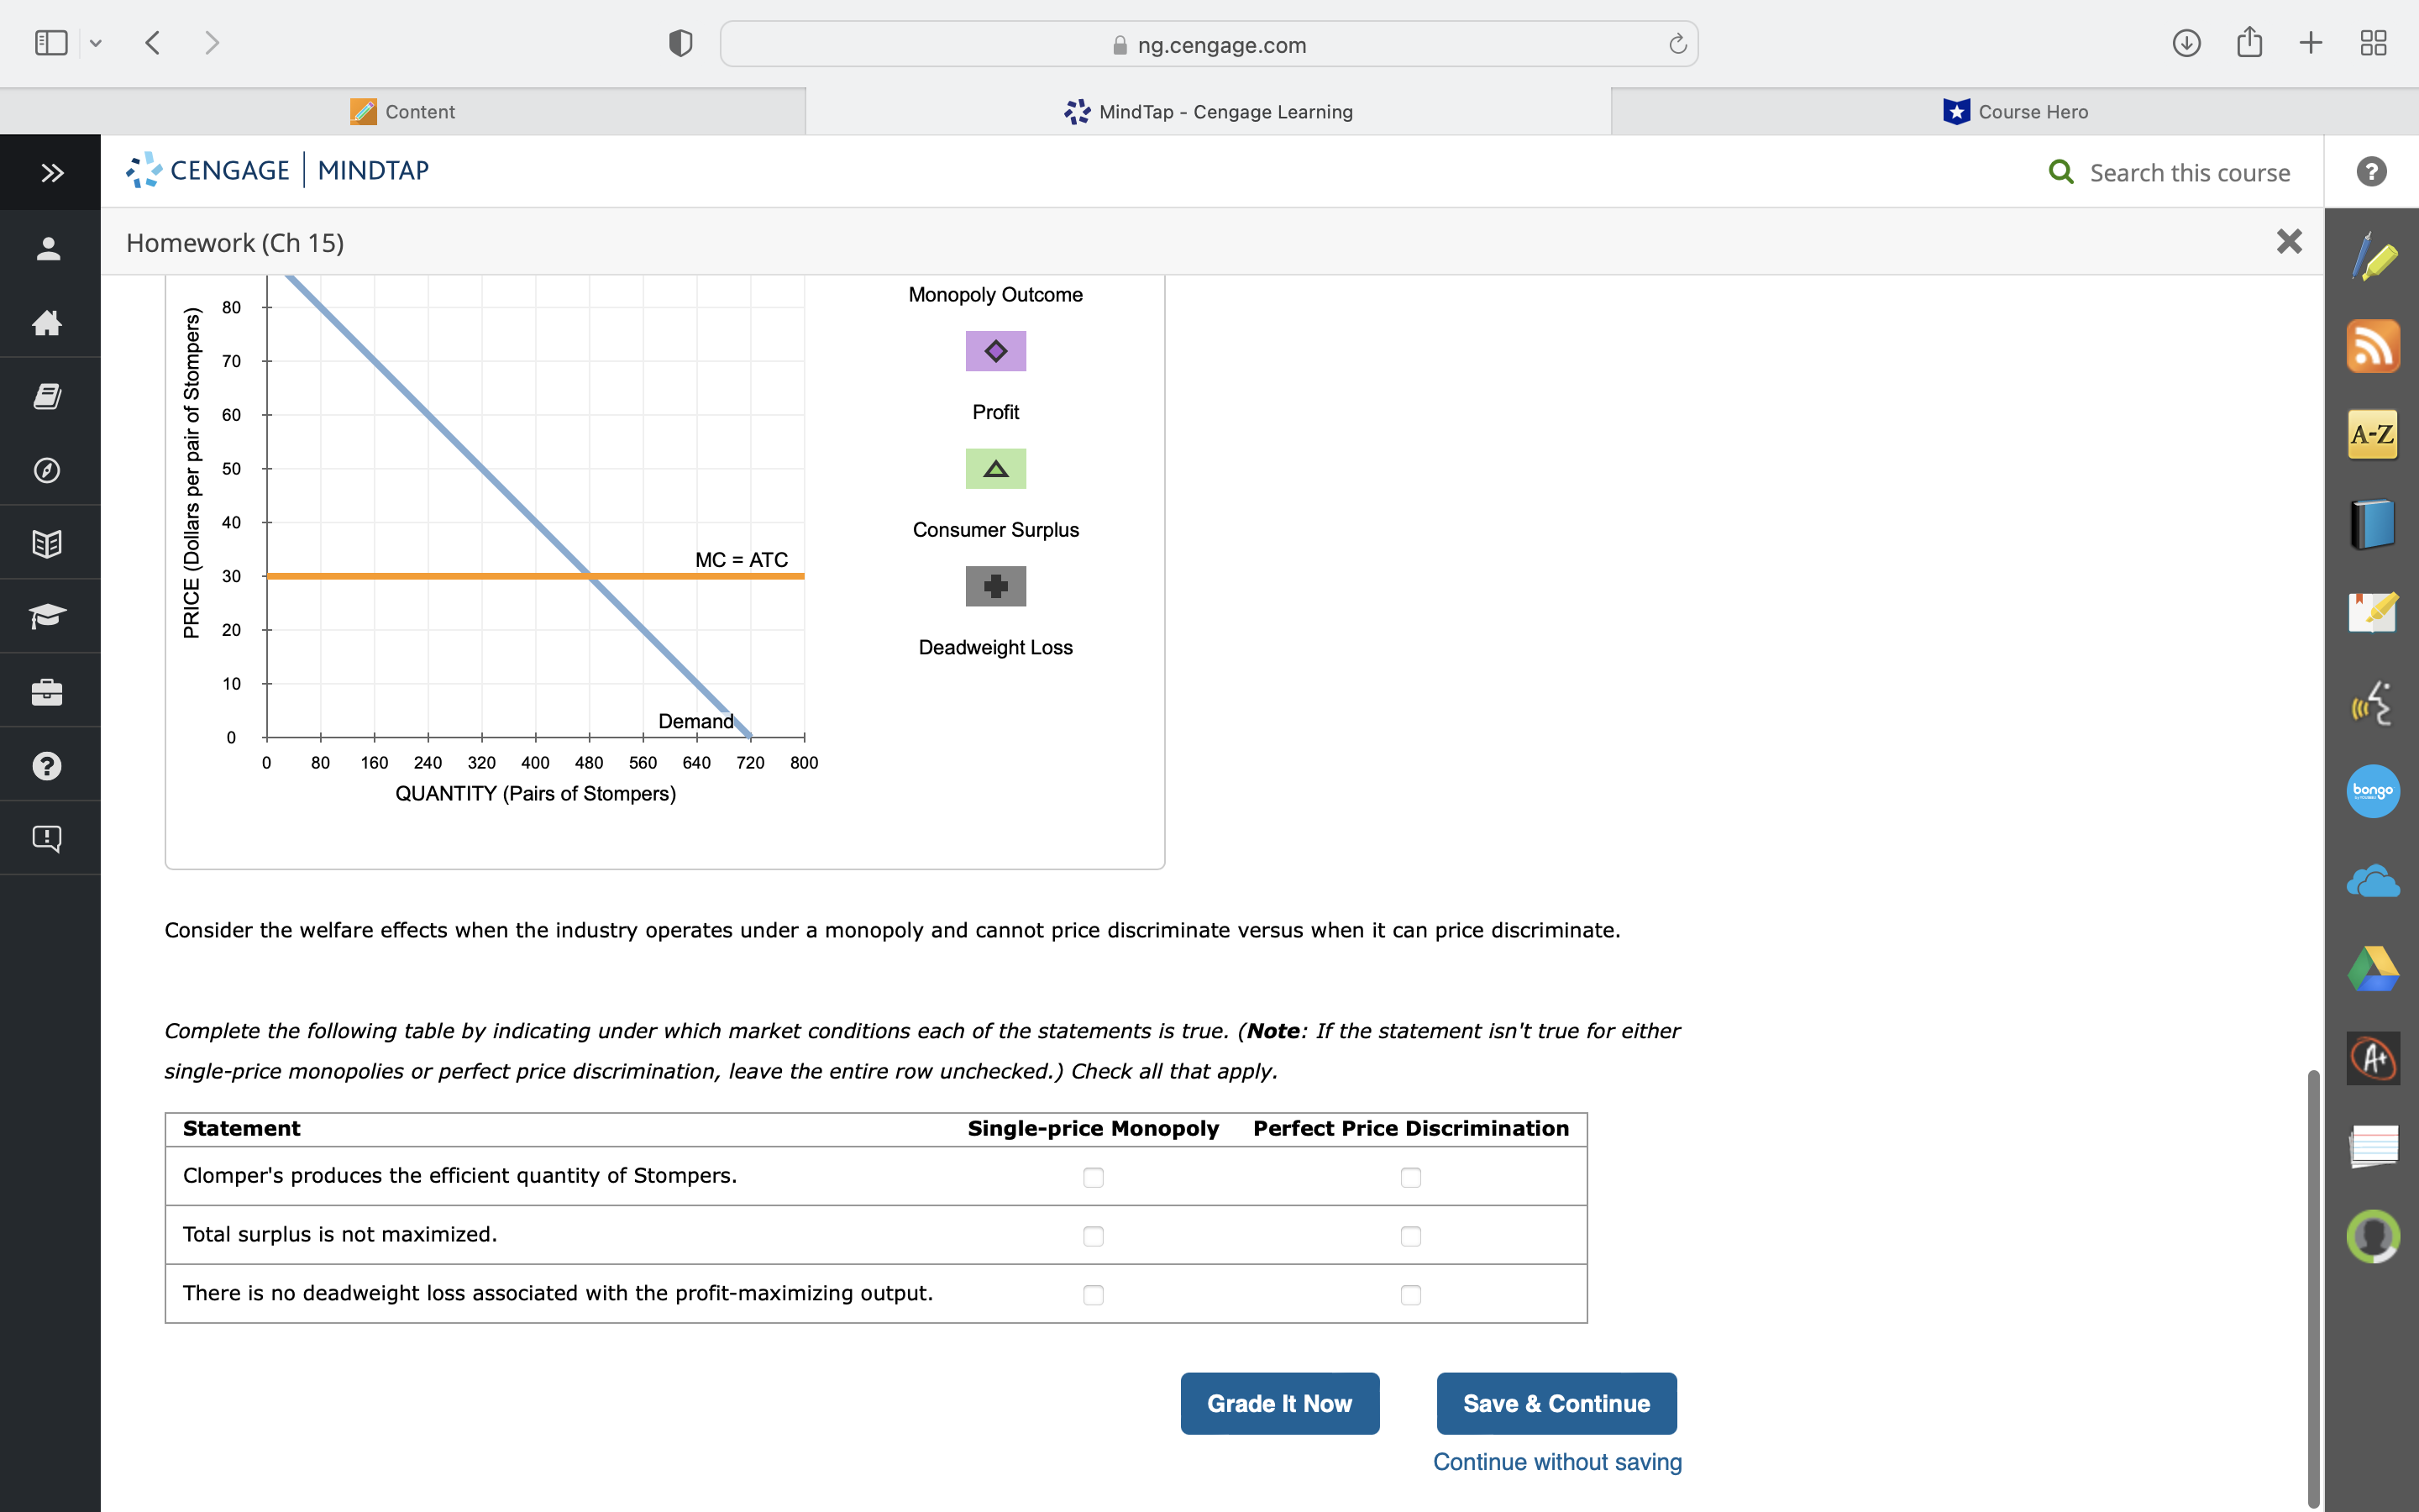
Task: Open the OneDrive cloud icon
Action: 2372,882
